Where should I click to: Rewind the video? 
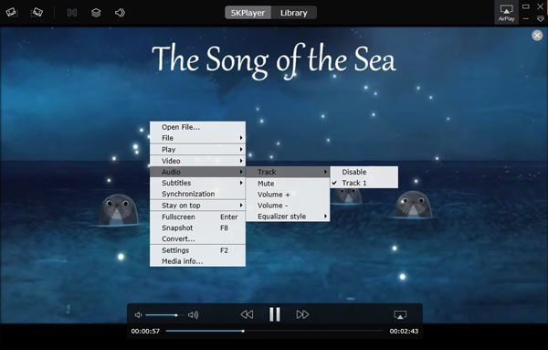[248, 314]
